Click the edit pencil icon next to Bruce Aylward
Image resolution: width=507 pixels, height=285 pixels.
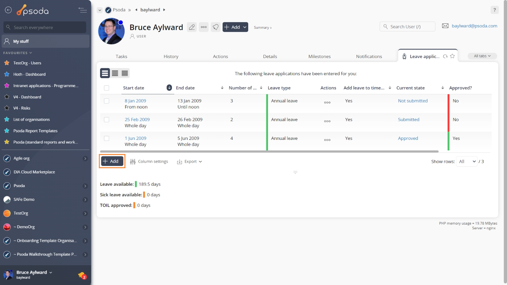pos(192,27)
